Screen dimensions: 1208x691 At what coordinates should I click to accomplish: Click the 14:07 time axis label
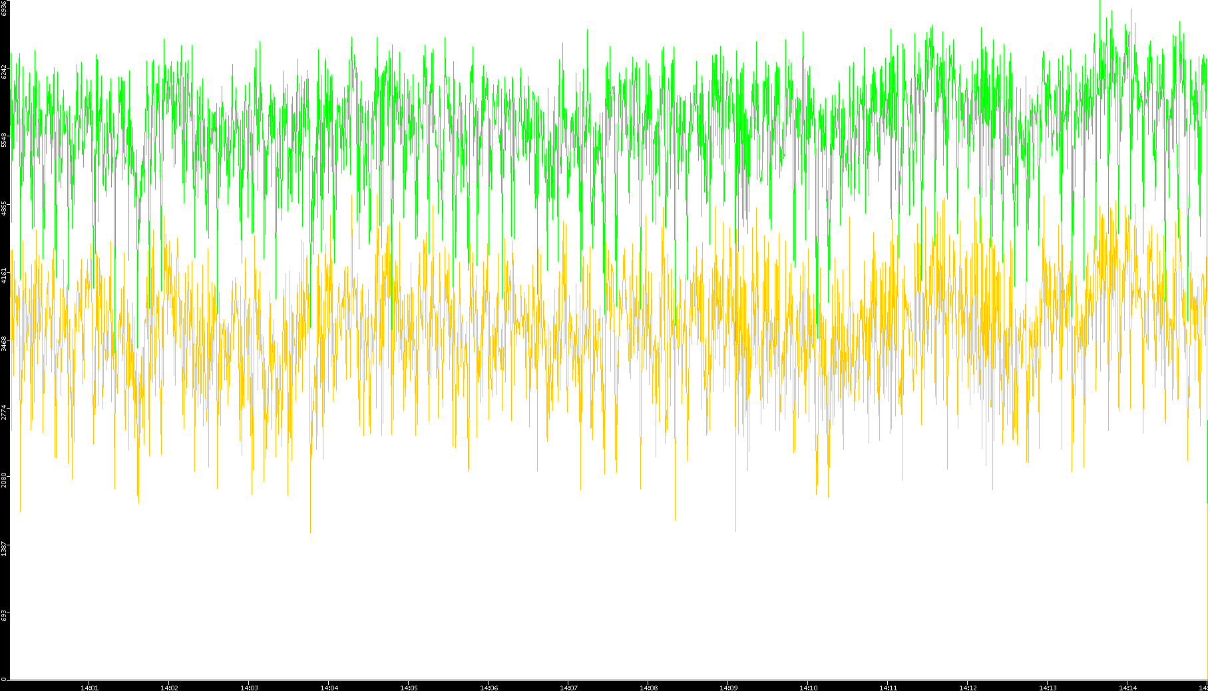[x=568, y=688]
